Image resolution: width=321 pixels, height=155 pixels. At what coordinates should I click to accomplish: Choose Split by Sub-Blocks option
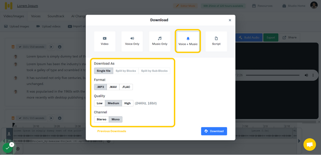pos(154,71)
